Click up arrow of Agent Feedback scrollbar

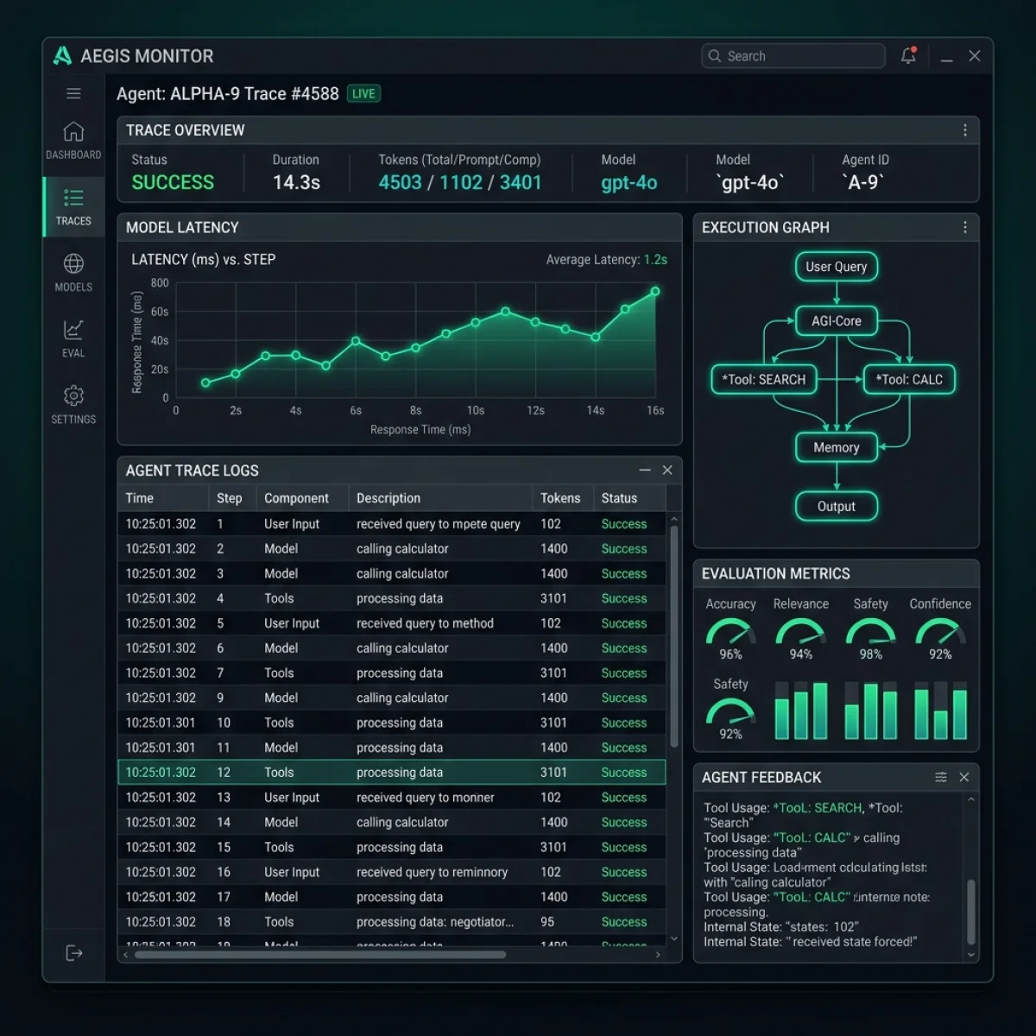coord(971,800)
